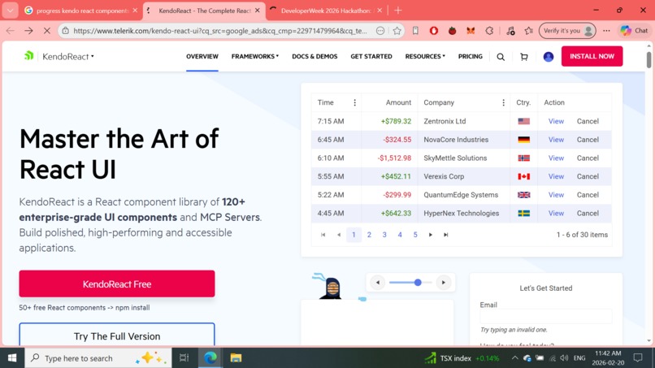This screenshot has width=655, height=368.
Task: Go to last grid page
Action: tap(445, 235)
